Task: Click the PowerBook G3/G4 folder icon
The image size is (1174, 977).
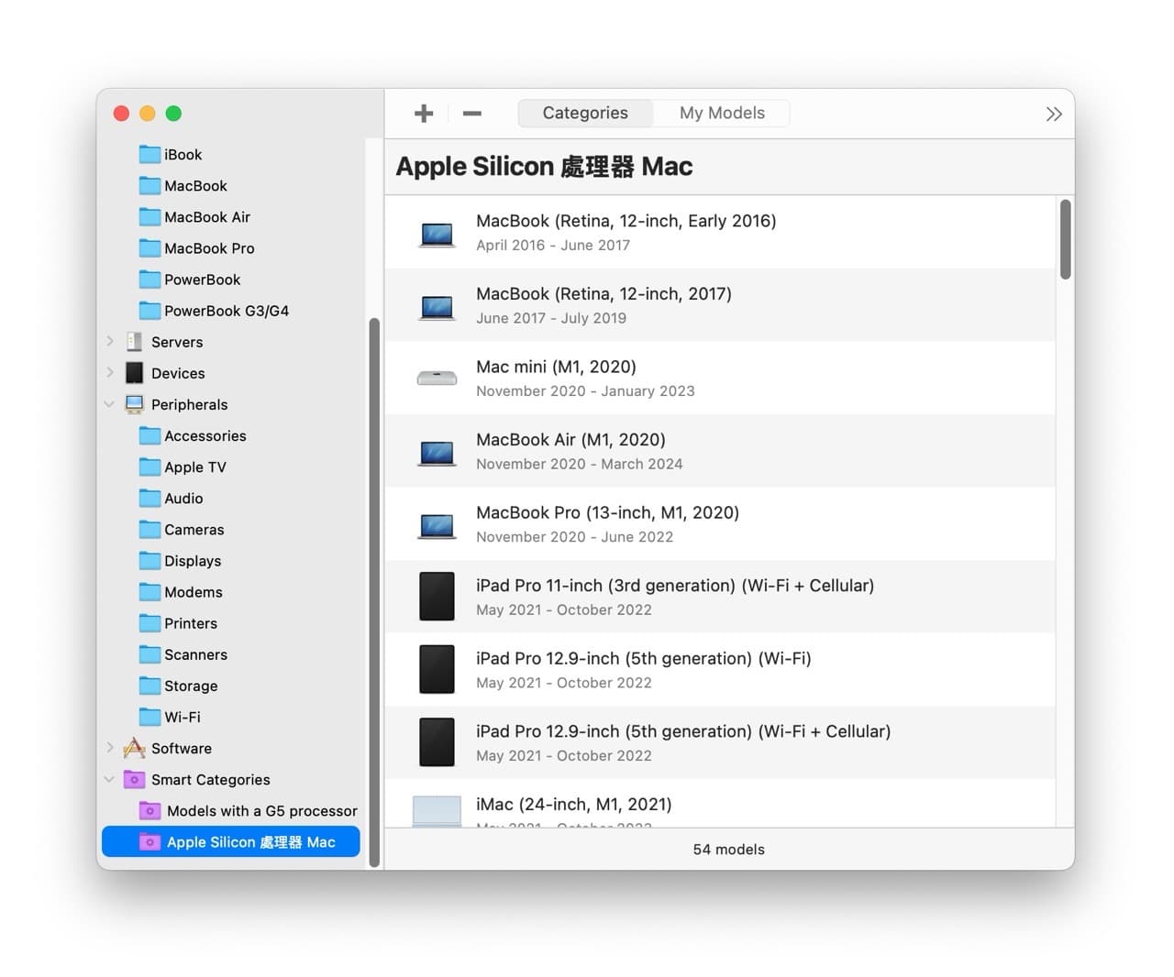Action: [x=150, y=310]
